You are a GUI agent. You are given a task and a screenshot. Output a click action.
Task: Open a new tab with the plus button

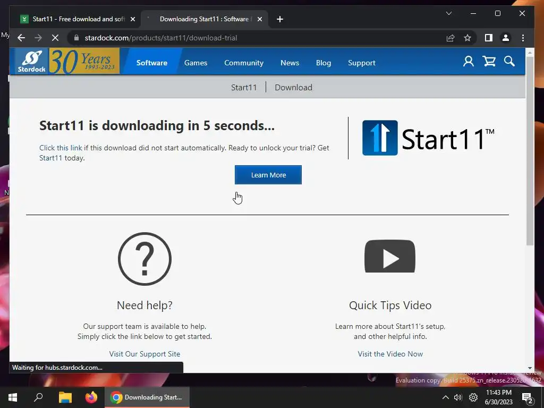coord(280,19)
